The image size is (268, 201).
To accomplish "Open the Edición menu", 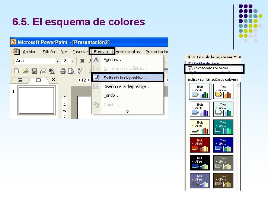I will (x=49, y=52).
